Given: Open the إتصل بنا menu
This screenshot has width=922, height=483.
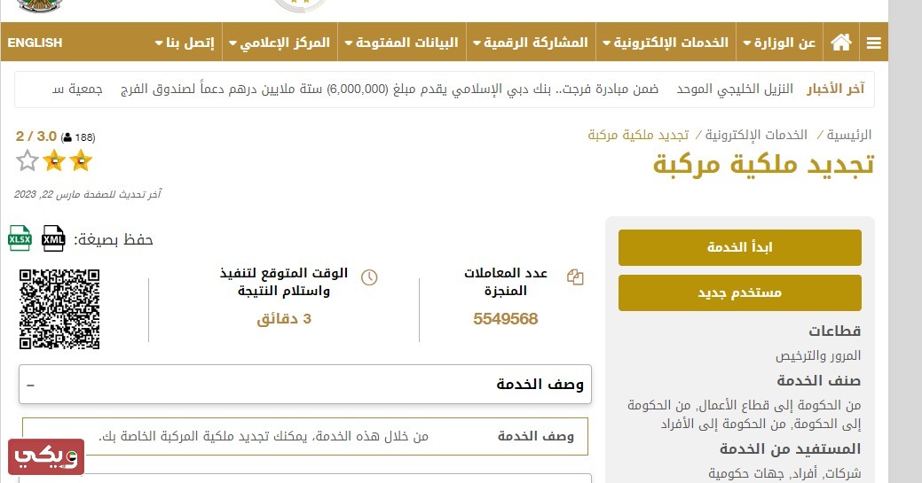Looking at the screenshot, I should tap(185, 43).
